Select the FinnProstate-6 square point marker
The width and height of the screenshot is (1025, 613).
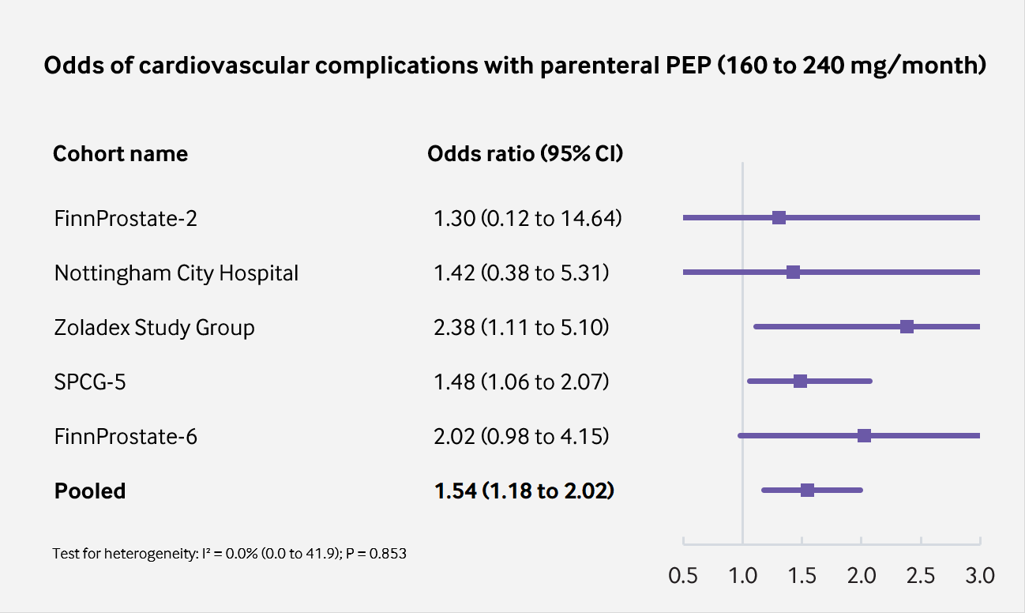tap(864, 436)
